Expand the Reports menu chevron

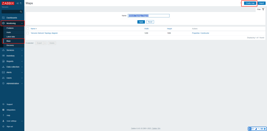point(22,61)
